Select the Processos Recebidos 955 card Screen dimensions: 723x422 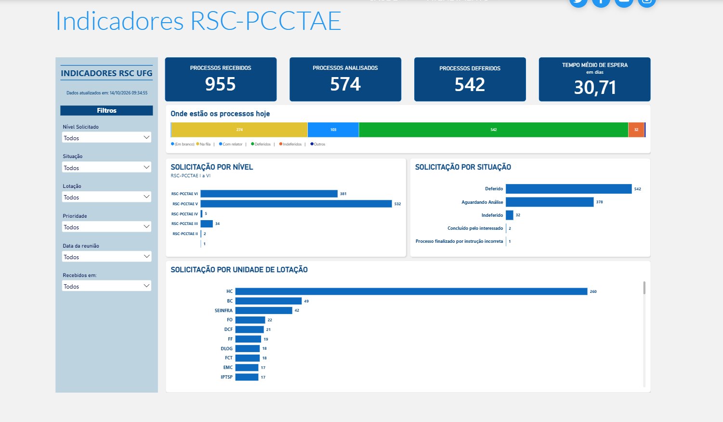click(x=221, y=79)
